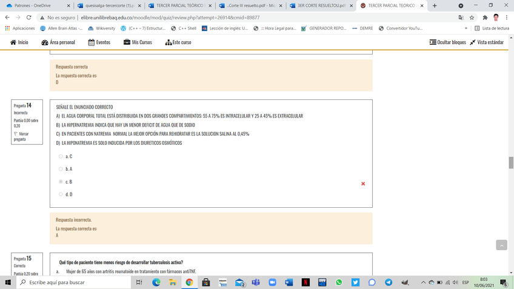Screen dimensions: 514x289
Task: Open the Allen Brain Atlas bookmark
Action: click(61, 28)
